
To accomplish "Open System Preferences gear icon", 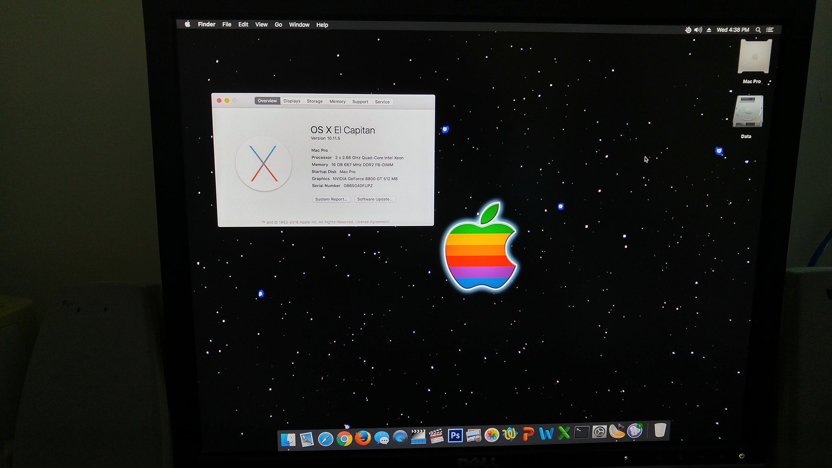I will coord(599,432).
